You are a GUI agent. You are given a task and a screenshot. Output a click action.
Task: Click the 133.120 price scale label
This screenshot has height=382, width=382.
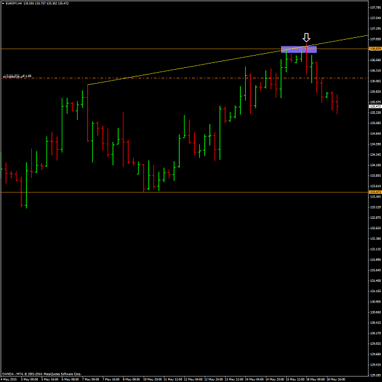pos(375,207)
